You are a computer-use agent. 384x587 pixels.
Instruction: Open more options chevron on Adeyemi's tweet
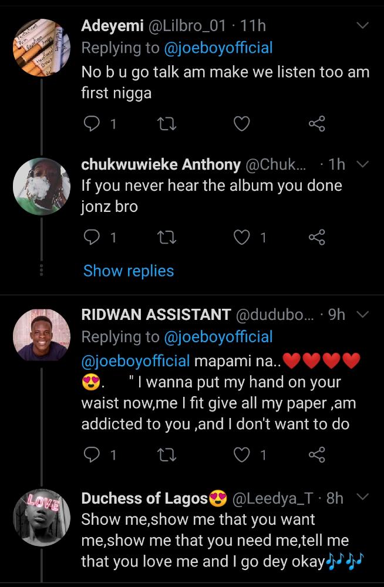363,26
